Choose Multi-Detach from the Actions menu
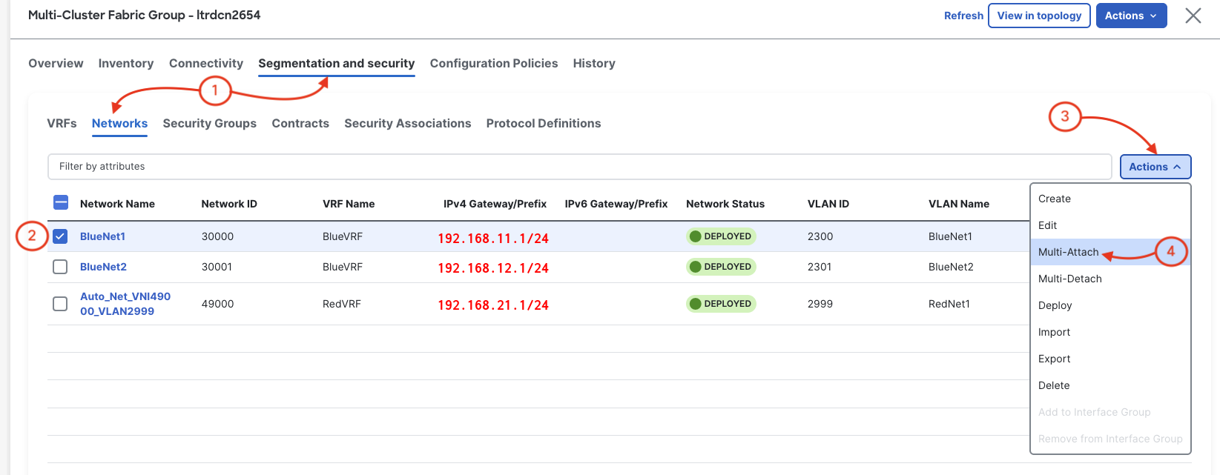The width and height of the screenshot is (1220, 475). tap(1069, 279)
